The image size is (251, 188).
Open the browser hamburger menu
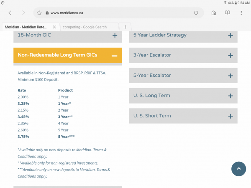(x=241, y=13)
